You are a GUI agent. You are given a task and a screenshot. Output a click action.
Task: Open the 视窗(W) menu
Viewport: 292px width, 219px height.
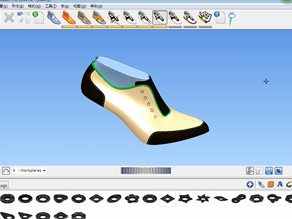point(79,6)
